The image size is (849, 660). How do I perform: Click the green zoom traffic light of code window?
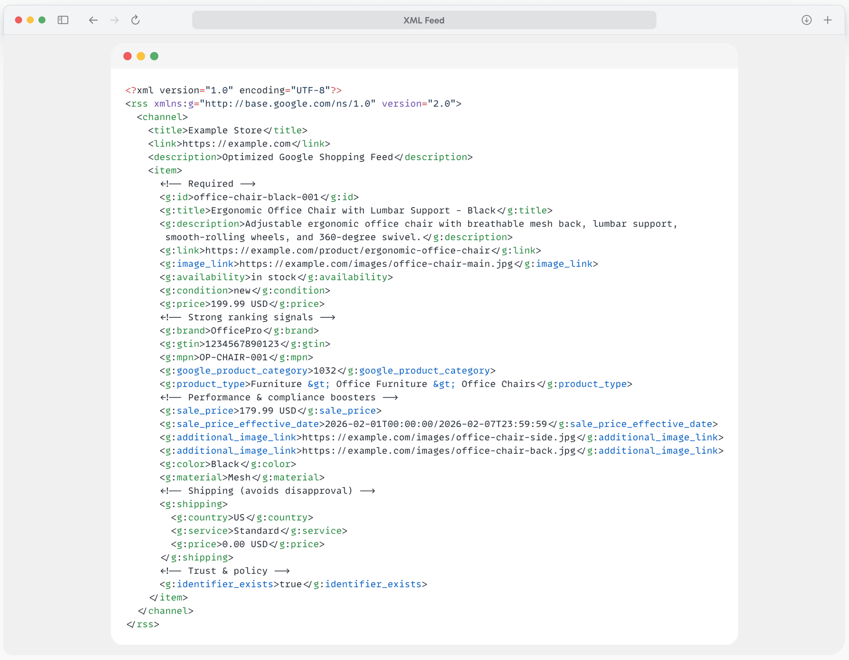coord(154,56)
